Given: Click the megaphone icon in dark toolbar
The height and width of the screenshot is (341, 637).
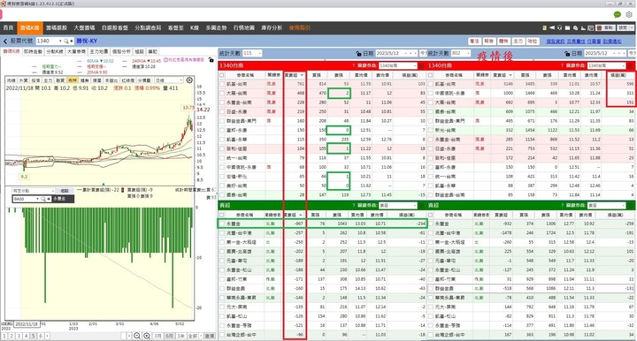Looking at the screenshot, I should point(552,28).
